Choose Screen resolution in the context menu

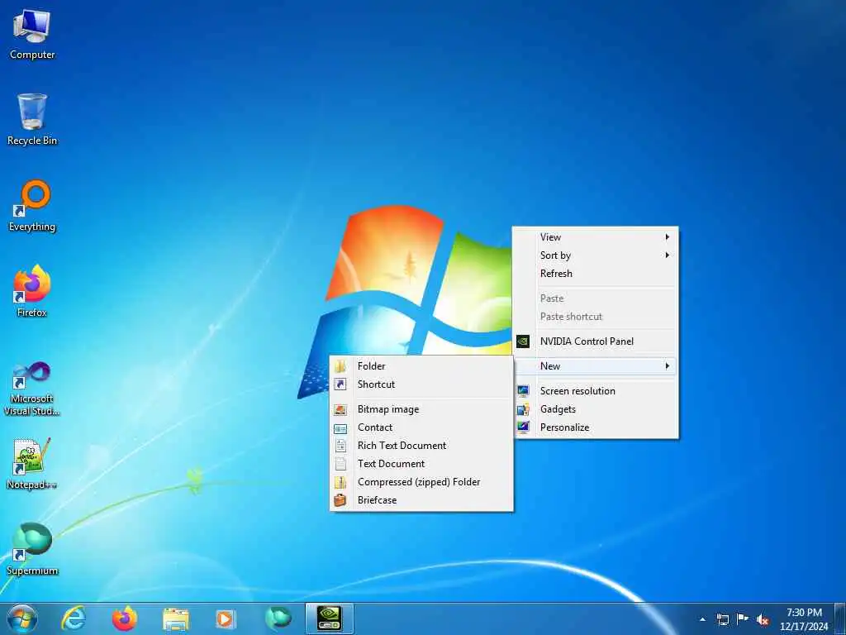click(x=596, y=391)
